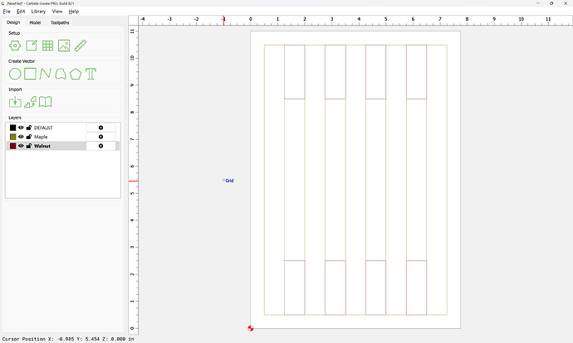Open settings gear for DEFAULT layer

(100, 128)
